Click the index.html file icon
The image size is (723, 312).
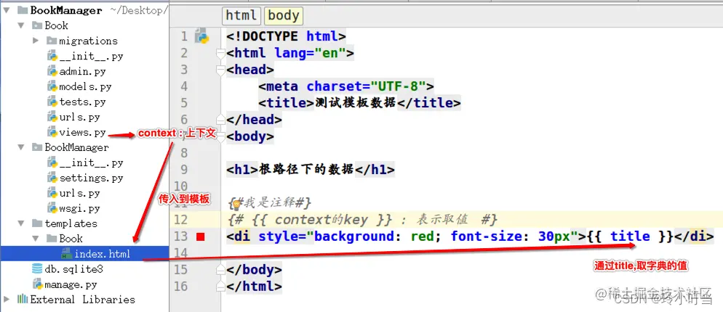[66, 253]
